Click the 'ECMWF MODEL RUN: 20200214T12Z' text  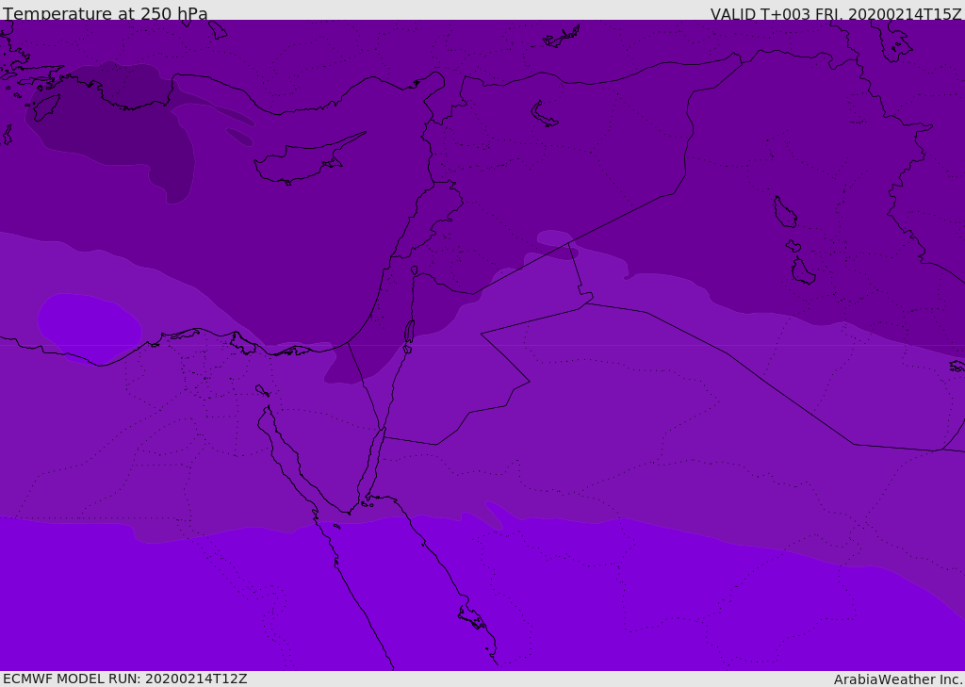[x=125, y=679]
